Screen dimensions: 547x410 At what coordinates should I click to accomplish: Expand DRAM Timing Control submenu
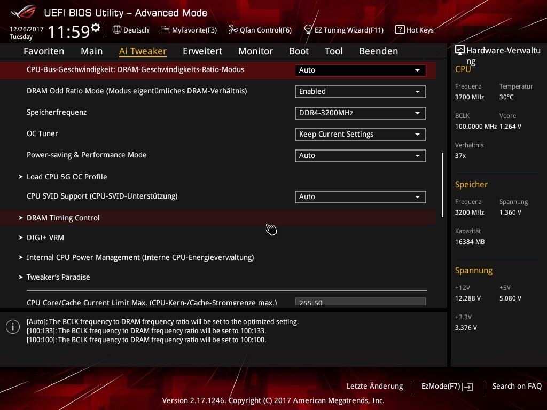pos(218,218)
